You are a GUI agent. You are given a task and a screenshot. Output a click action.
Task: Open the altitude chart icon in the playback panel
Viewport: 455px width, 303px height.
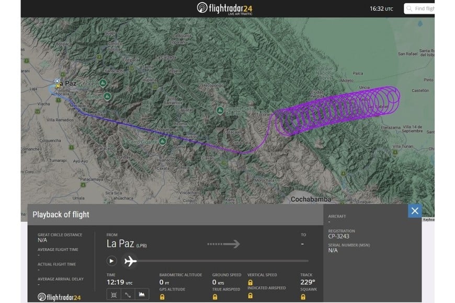tap(141, 294)
